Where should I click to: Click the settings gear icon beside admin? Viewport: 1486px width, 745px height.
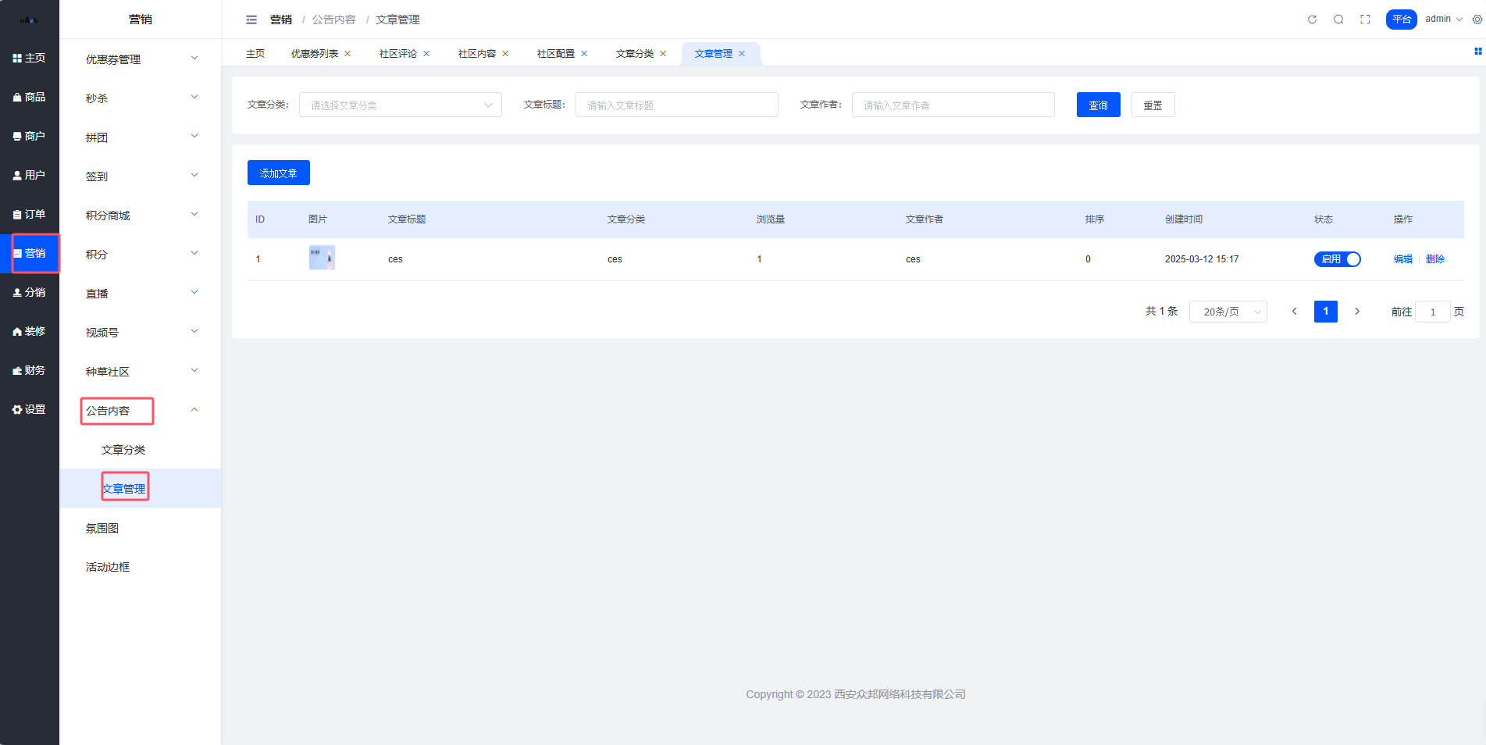point(1477,20)
